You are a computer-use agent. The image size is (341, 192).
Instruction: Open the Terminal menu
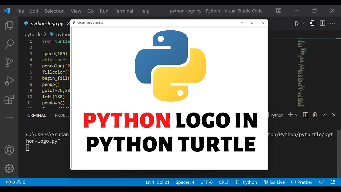(124, 11)
